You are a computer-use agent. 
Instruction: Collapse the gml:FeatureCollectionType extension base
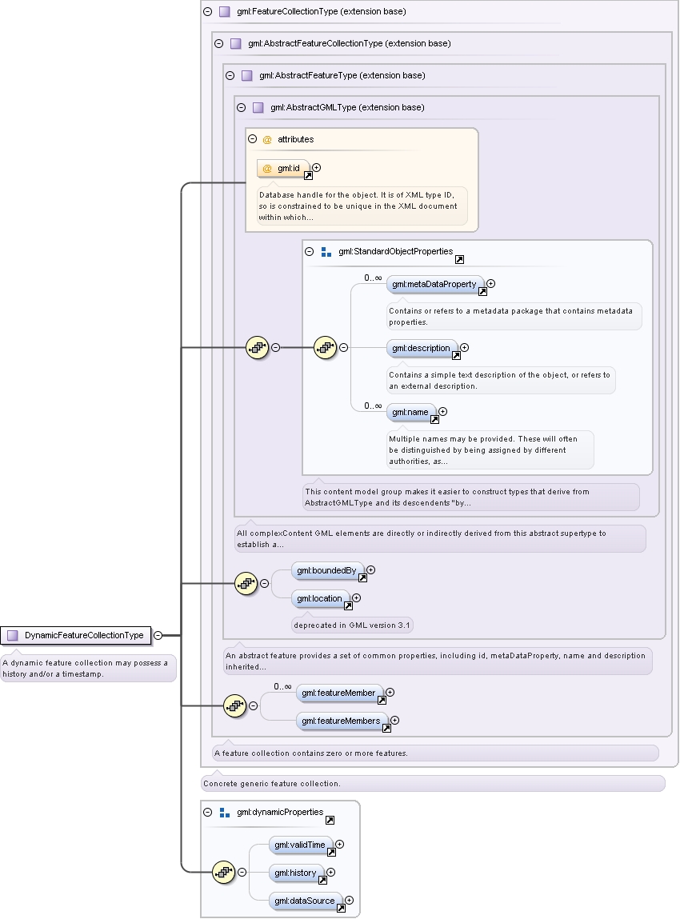click(x=207, y=12)
